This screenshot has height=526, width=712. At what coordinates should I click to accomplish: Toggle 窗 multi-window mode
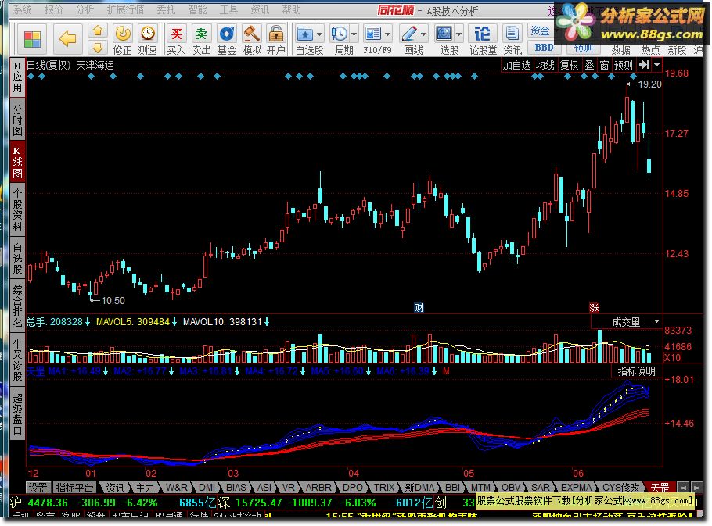[x=604, y=66]
